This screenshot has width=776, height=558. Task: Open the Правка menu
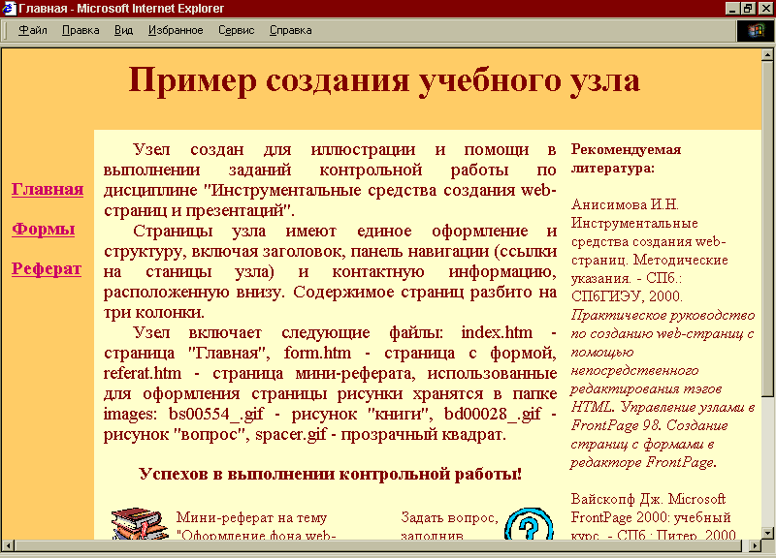(81, 31)
